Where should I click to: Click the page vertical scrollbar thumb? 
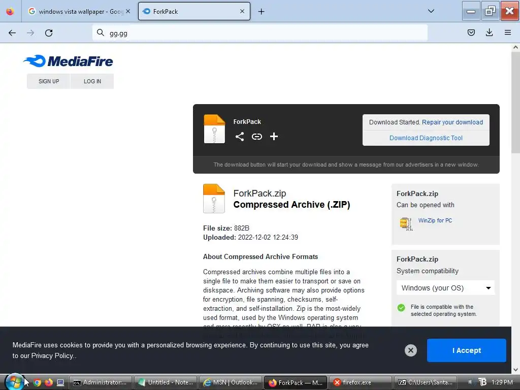coord(515,103)
